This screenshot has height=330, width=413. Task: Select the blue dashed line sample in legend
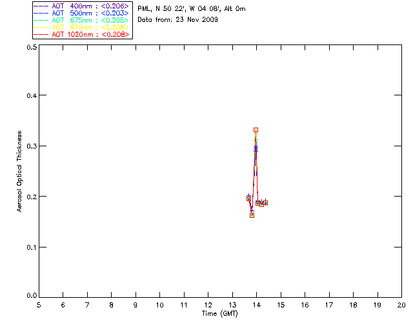pyautogui.click(x=41, y=13)
